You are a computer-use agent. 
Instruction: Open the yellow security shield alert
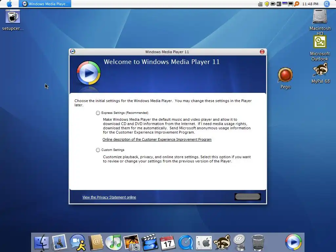267,4
